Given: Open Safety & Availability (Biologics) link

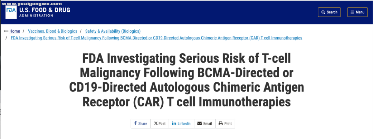Looking at the screenshot, I should tap(113, 31).
